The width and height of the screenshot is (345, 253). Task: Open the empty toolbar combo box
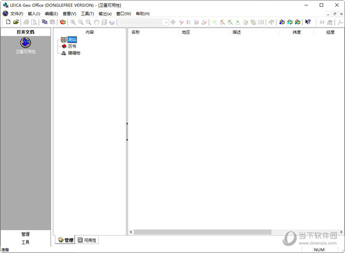pos(144,22)
